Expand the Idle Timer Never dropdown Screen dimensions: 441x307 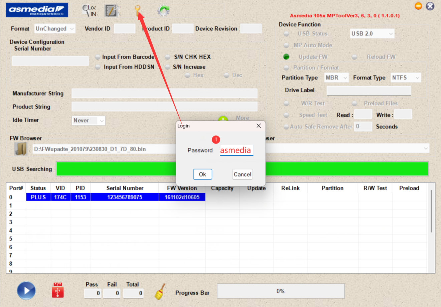pyautogui.click(x=89, y=120)
